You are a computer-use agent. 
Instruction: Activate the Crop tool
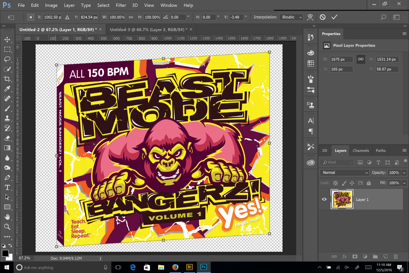[x=7, y=79]
